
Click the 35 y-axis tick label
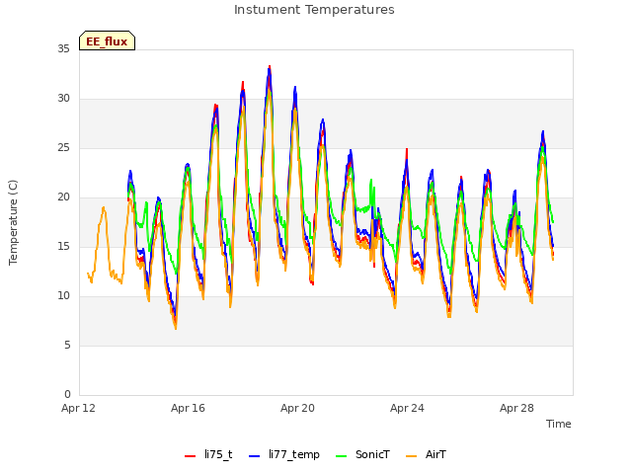point(63,49)
